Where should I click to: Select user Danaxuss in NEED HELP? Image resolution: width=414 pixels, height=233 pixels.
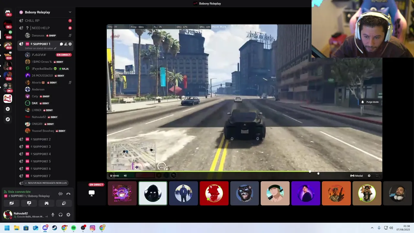click(x=48, y=35)
